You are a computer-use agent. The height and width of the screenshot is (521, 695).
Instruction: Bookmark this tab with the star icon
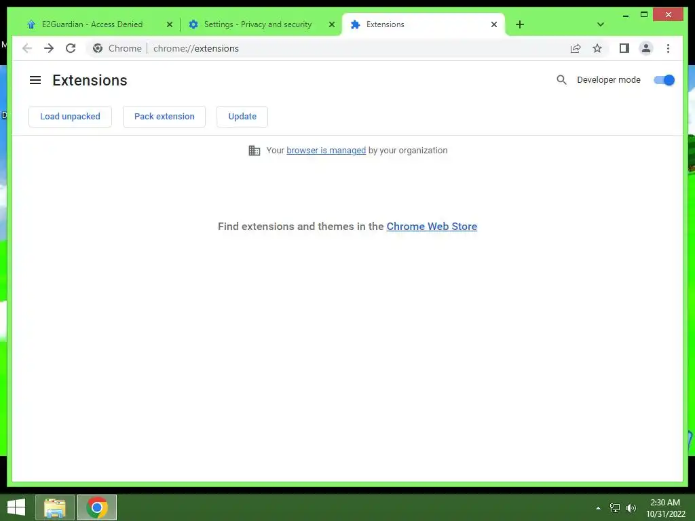pyautogui.click(x=597, y=48)
